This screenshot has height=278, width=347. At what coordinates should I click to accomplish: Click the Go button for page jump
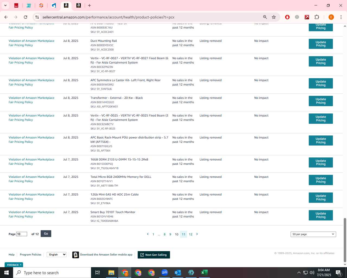click(46, 234)
